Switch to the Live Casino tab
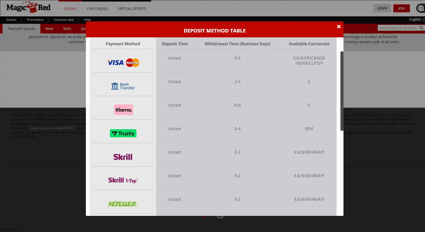Viewport: 425px width, 232px height. tap(97, 9)
